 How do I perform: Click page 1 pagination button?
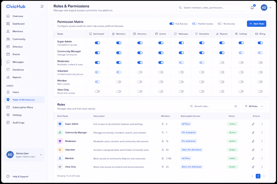tap(258, 176)
